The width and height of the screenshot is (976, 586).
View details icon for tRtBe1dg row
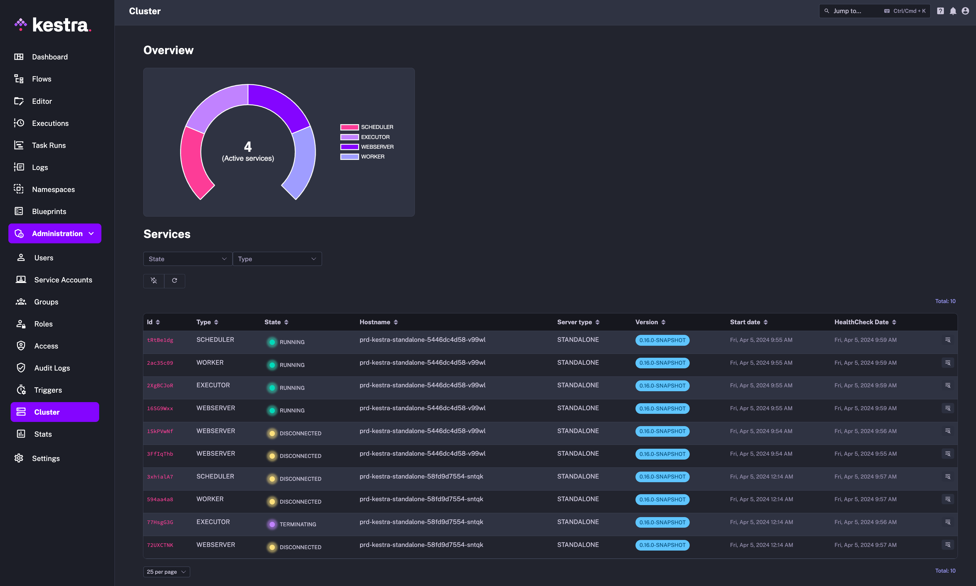pos(948,340)
